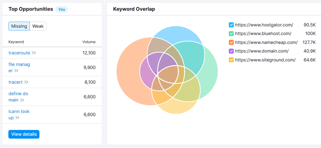Click the You badge beside Top Opportunities
Image resolution: width=321 pixels, height=148 pixels.
(x=62, y=9)
